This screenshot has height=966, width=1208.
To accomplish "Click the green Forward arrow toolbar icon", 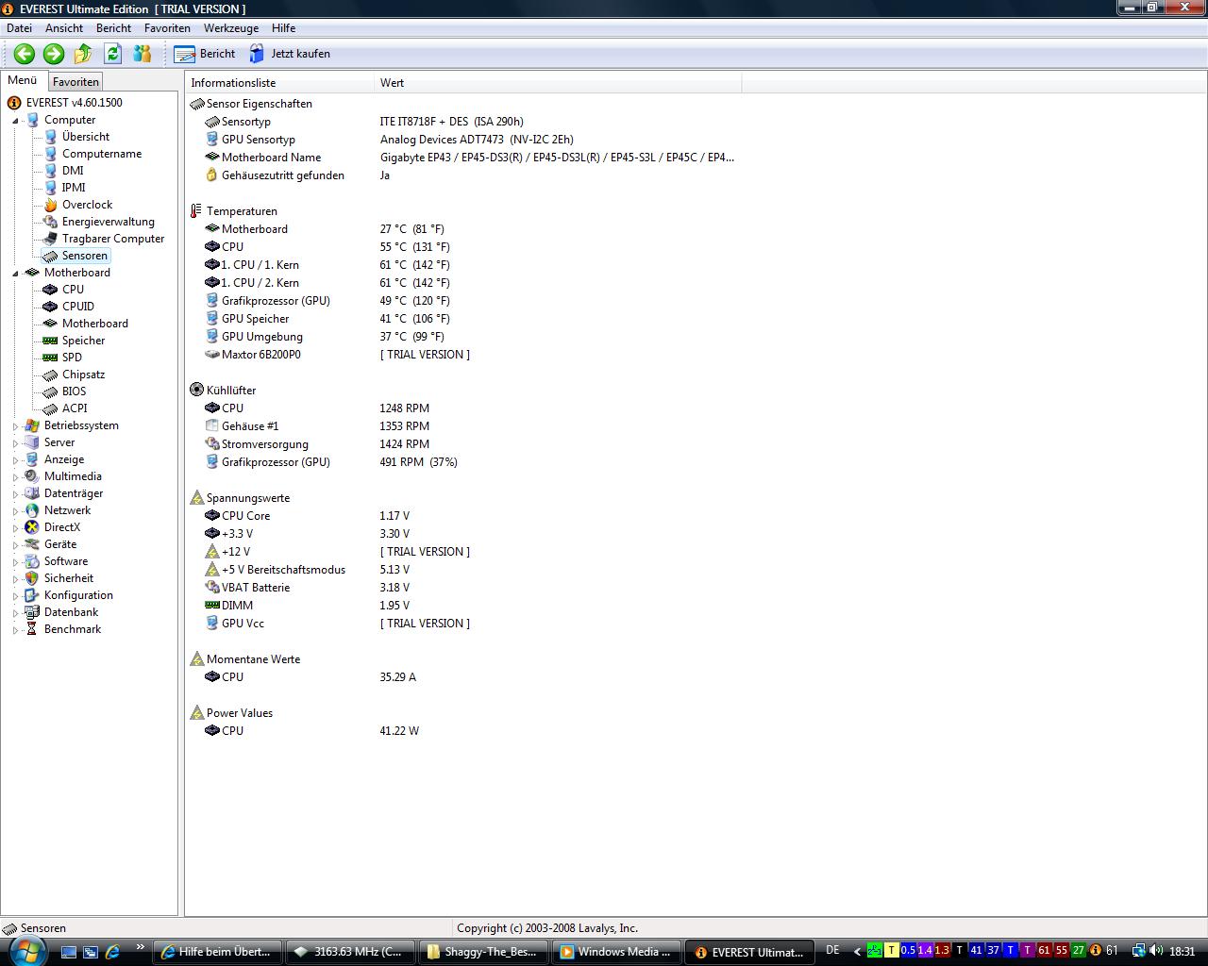I will click(54, 54).
